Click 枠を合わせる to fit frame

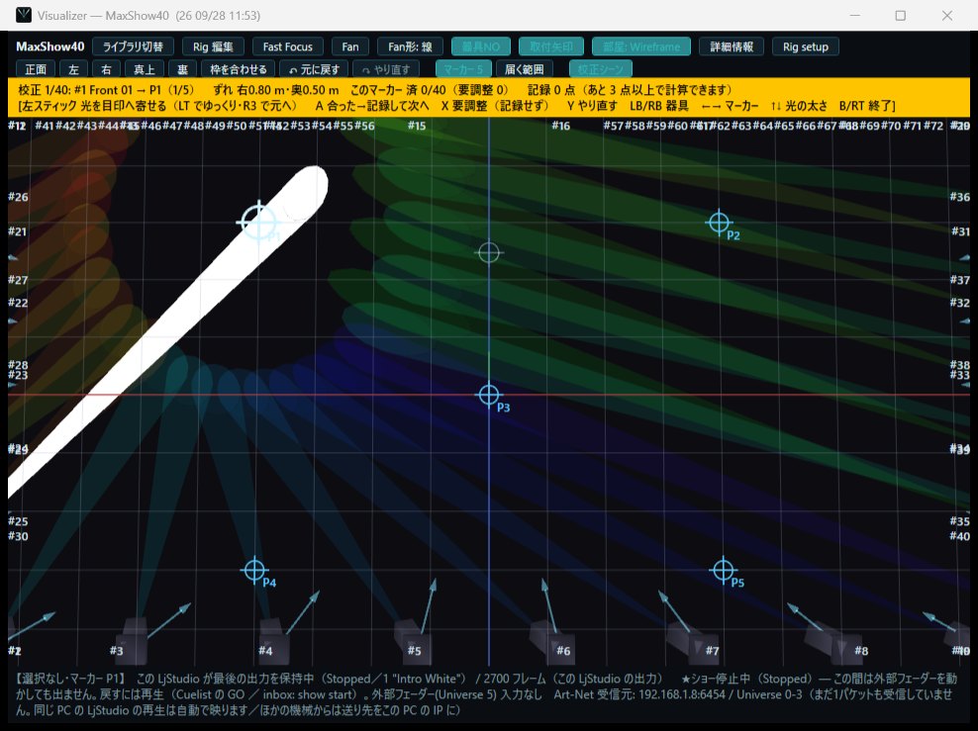239,68
